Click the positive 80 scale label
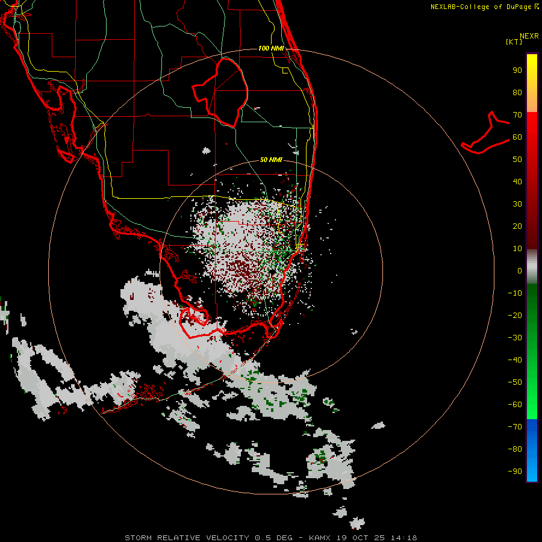 pos(517,92)
